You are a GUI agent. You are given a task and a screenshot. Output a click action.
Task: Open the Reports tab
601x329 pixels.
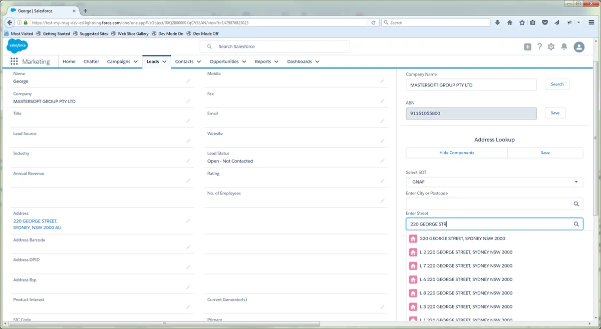pos(263,61)
